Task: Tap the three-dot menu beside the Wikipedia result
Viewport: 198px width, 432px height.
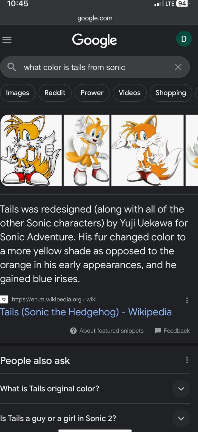Action: pyautogui.click(x=187, y=300)
